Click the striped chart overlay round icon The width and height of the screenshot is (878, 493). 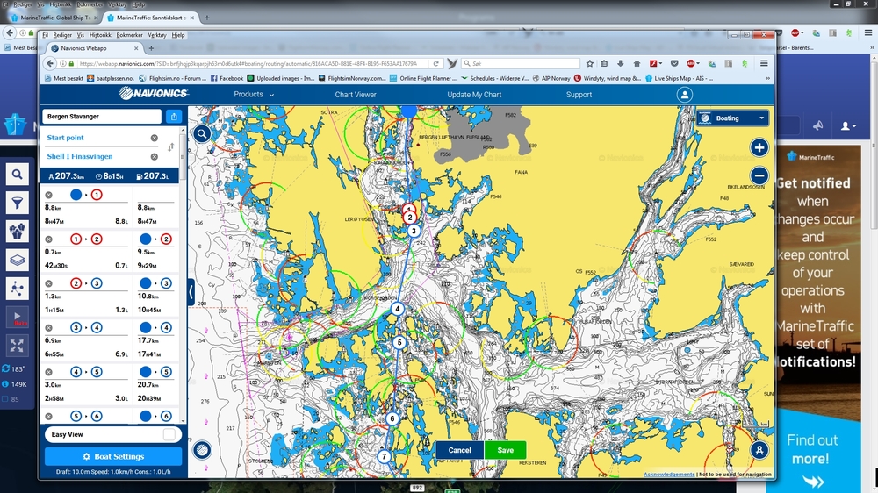click(202, 450)
